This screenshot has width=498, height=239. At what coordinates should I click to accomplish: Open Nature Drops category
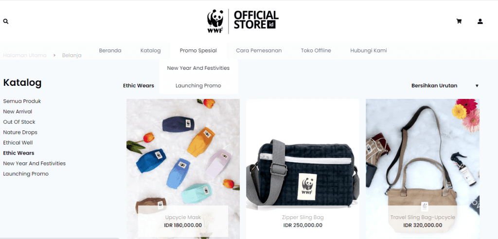click(x=20, y=132)
